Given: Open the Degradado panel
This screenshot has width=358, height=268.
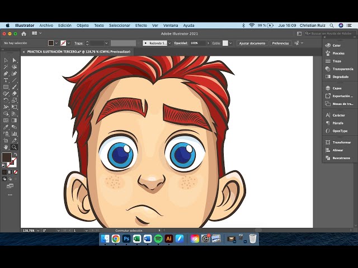Looking at the screenshot, I should tap(340, 77).
